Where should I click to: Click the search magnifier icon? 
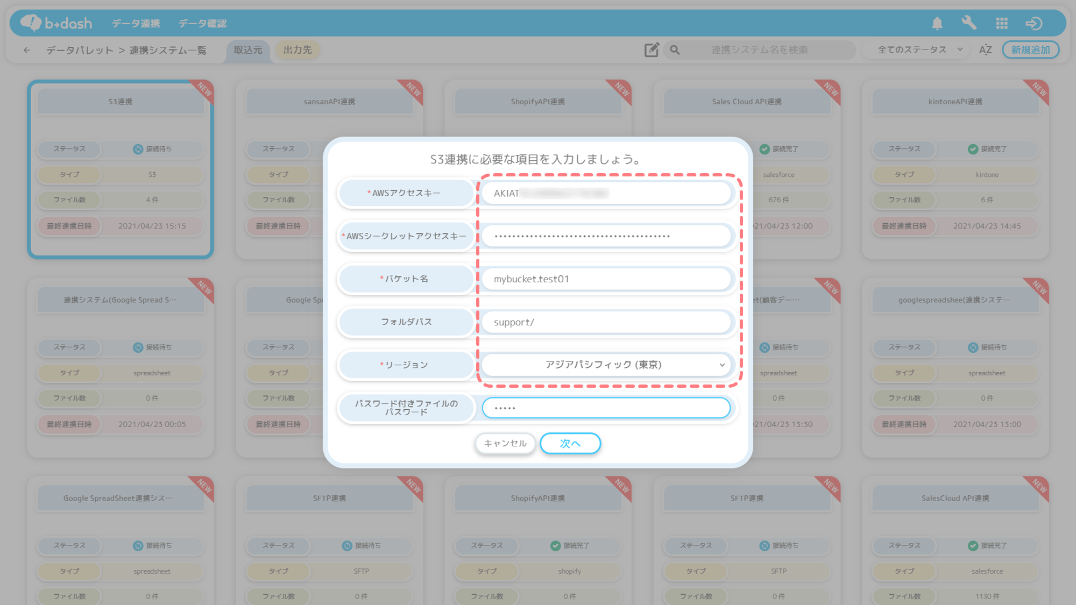tap(675, 50)
